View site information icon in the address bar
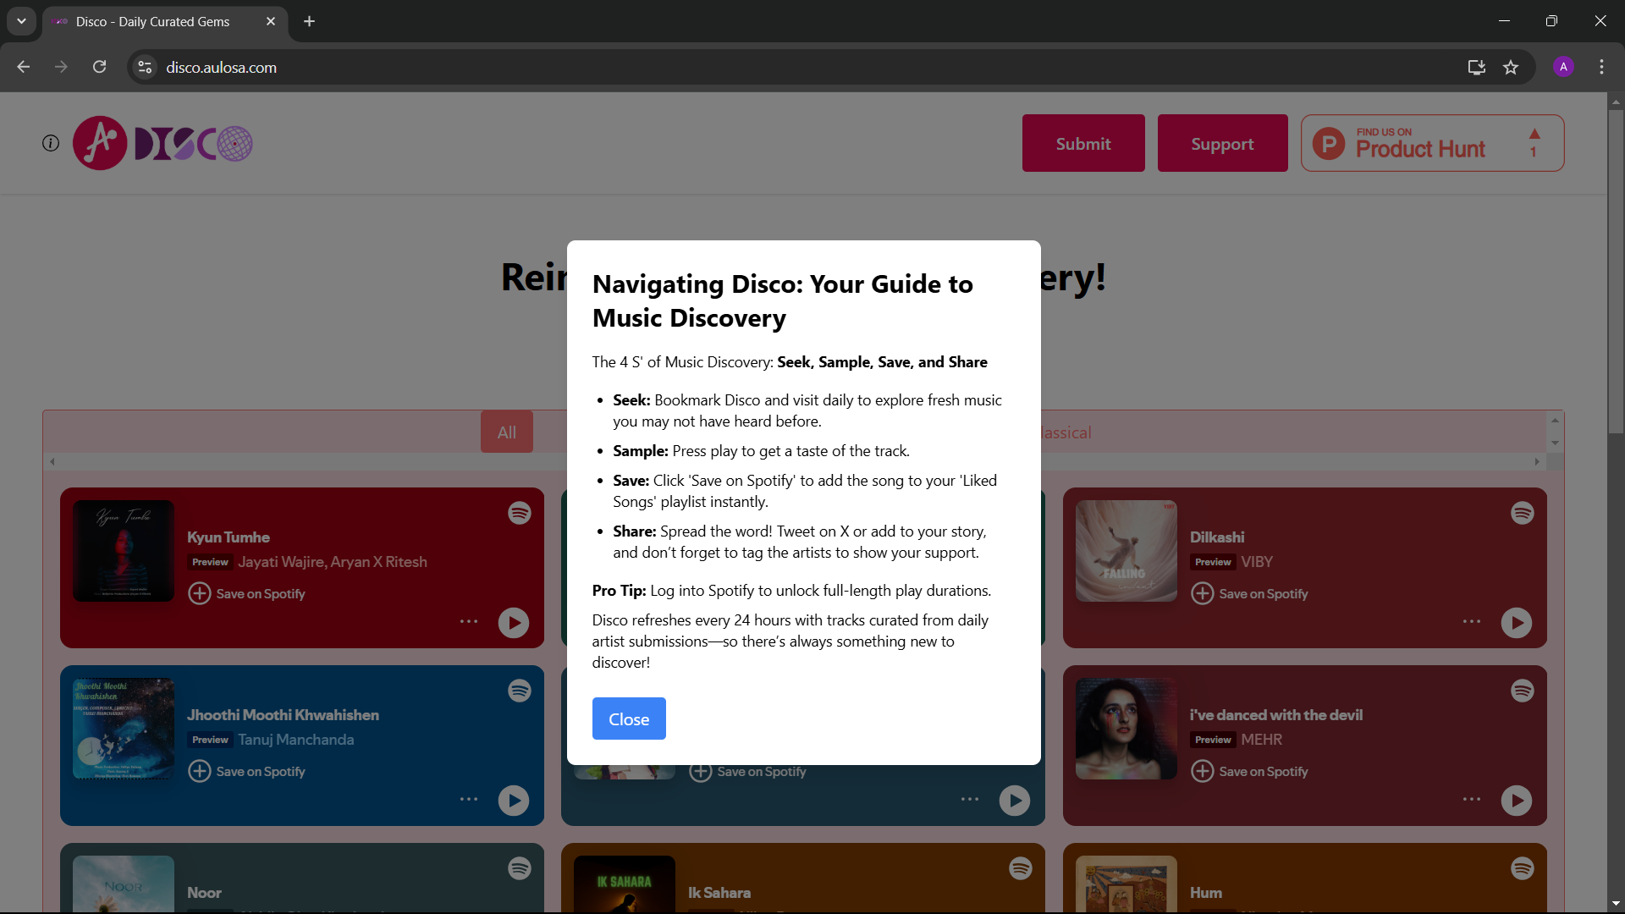The width and height of the screenshot is (1625, 914). 145,67
